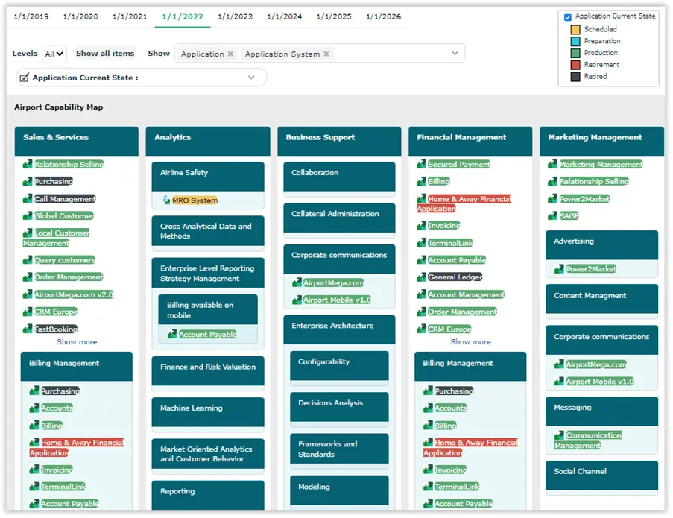Expand the Show multi-select dropdown arrow
Viewport: 673px width, 518px height.
455,53
